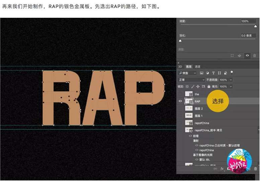Toggle eye of rapofChina texture sub-entry
Viewport: 261px width, 181px height.
197,150
